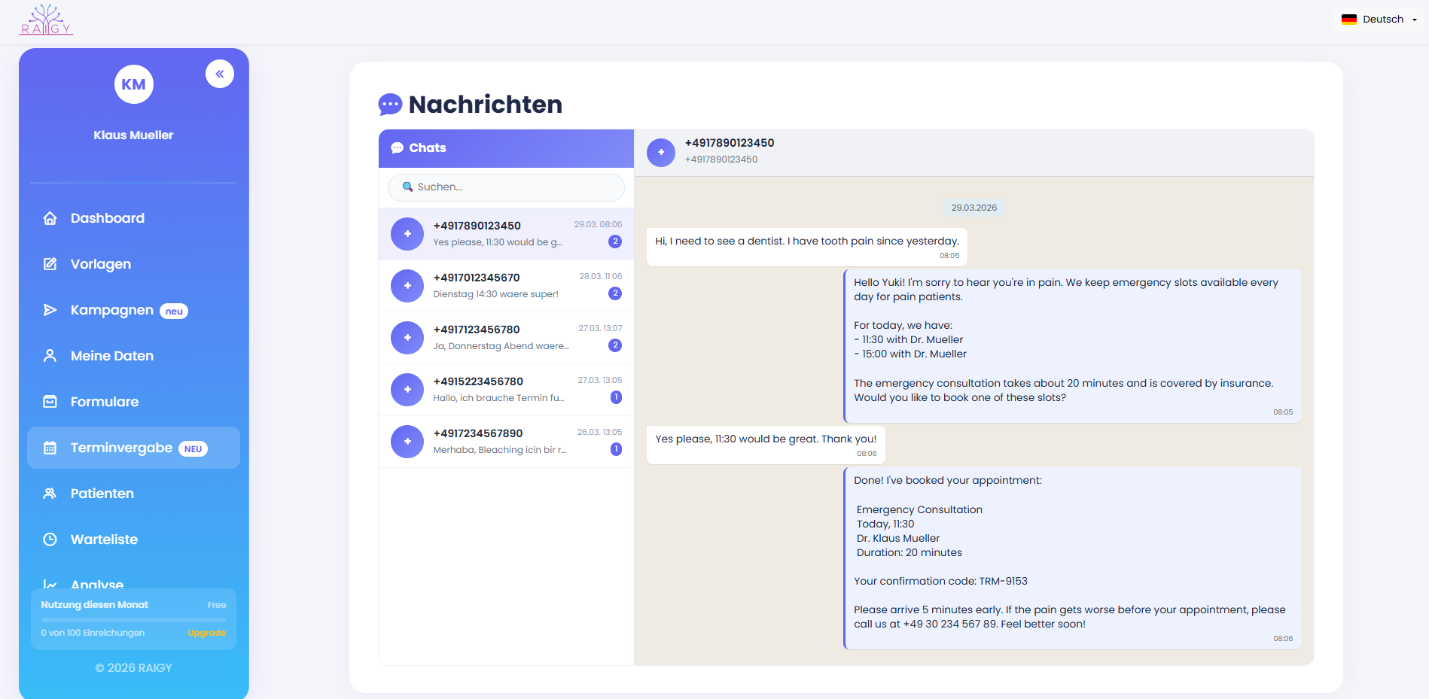Click the Terminvergabe calendar icon

click(x=50, y=447)
